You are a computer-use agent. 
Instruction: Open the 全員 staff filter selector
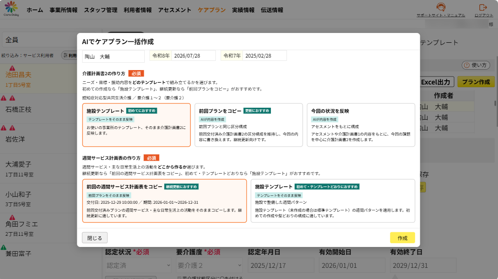click(x=40, y=40)
